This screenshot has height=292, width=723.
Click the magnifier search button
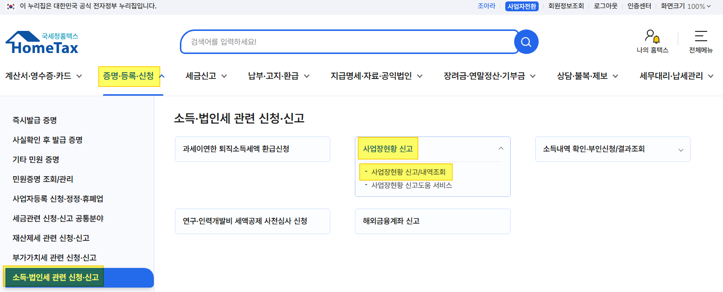526,42
